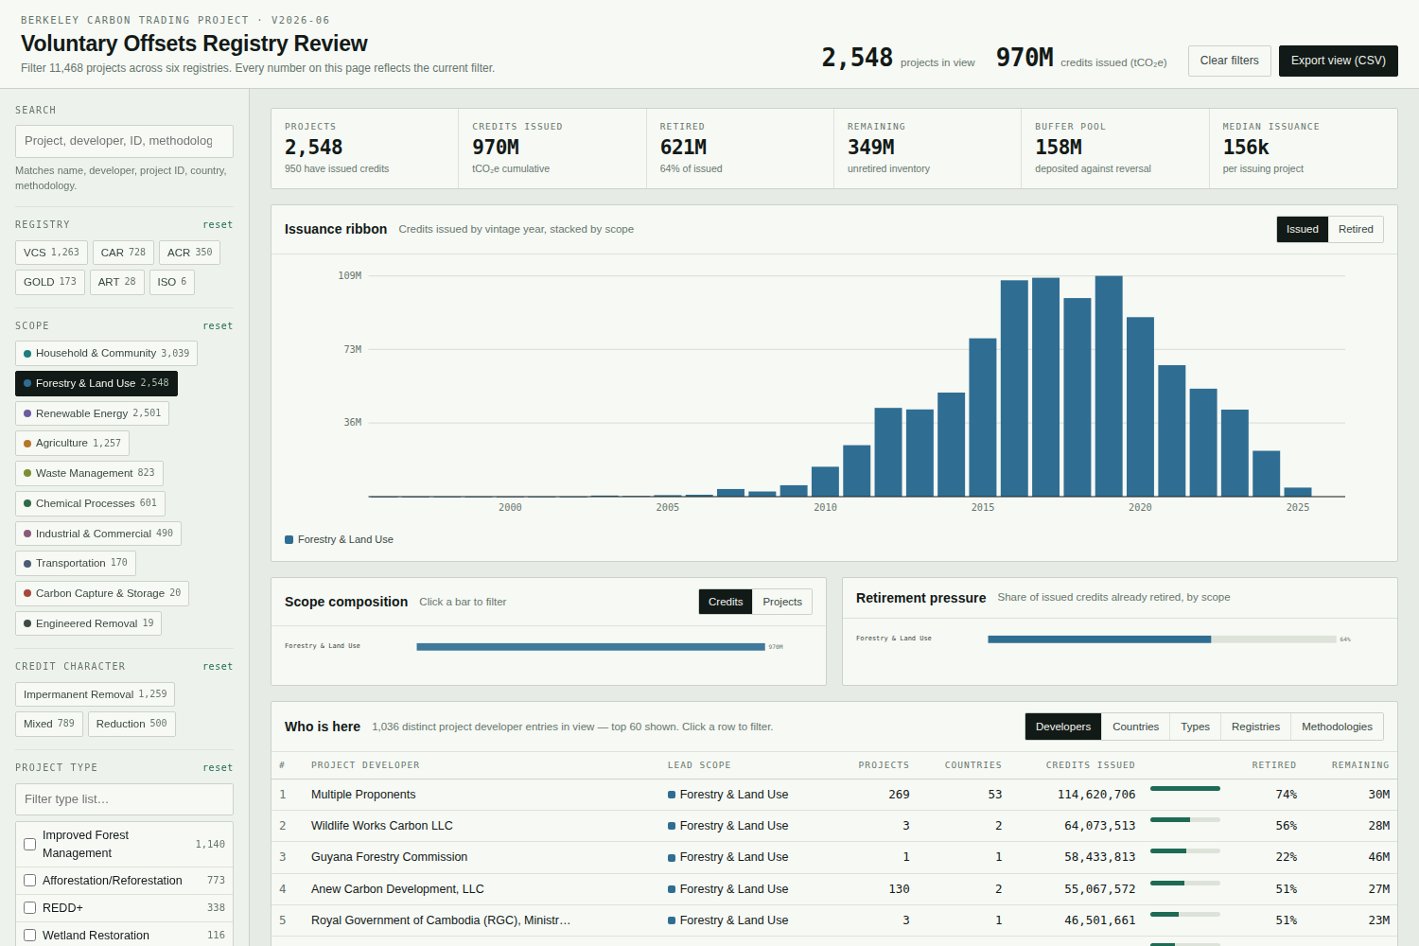Reset the Registry filter
The height and width of the screenshot is (946, 1419).
218,224
